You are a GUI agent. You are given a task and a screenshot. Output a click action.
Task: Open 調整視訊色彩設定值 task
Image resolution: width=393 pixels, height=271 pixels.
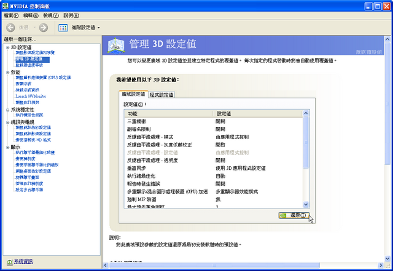point(33,128)
